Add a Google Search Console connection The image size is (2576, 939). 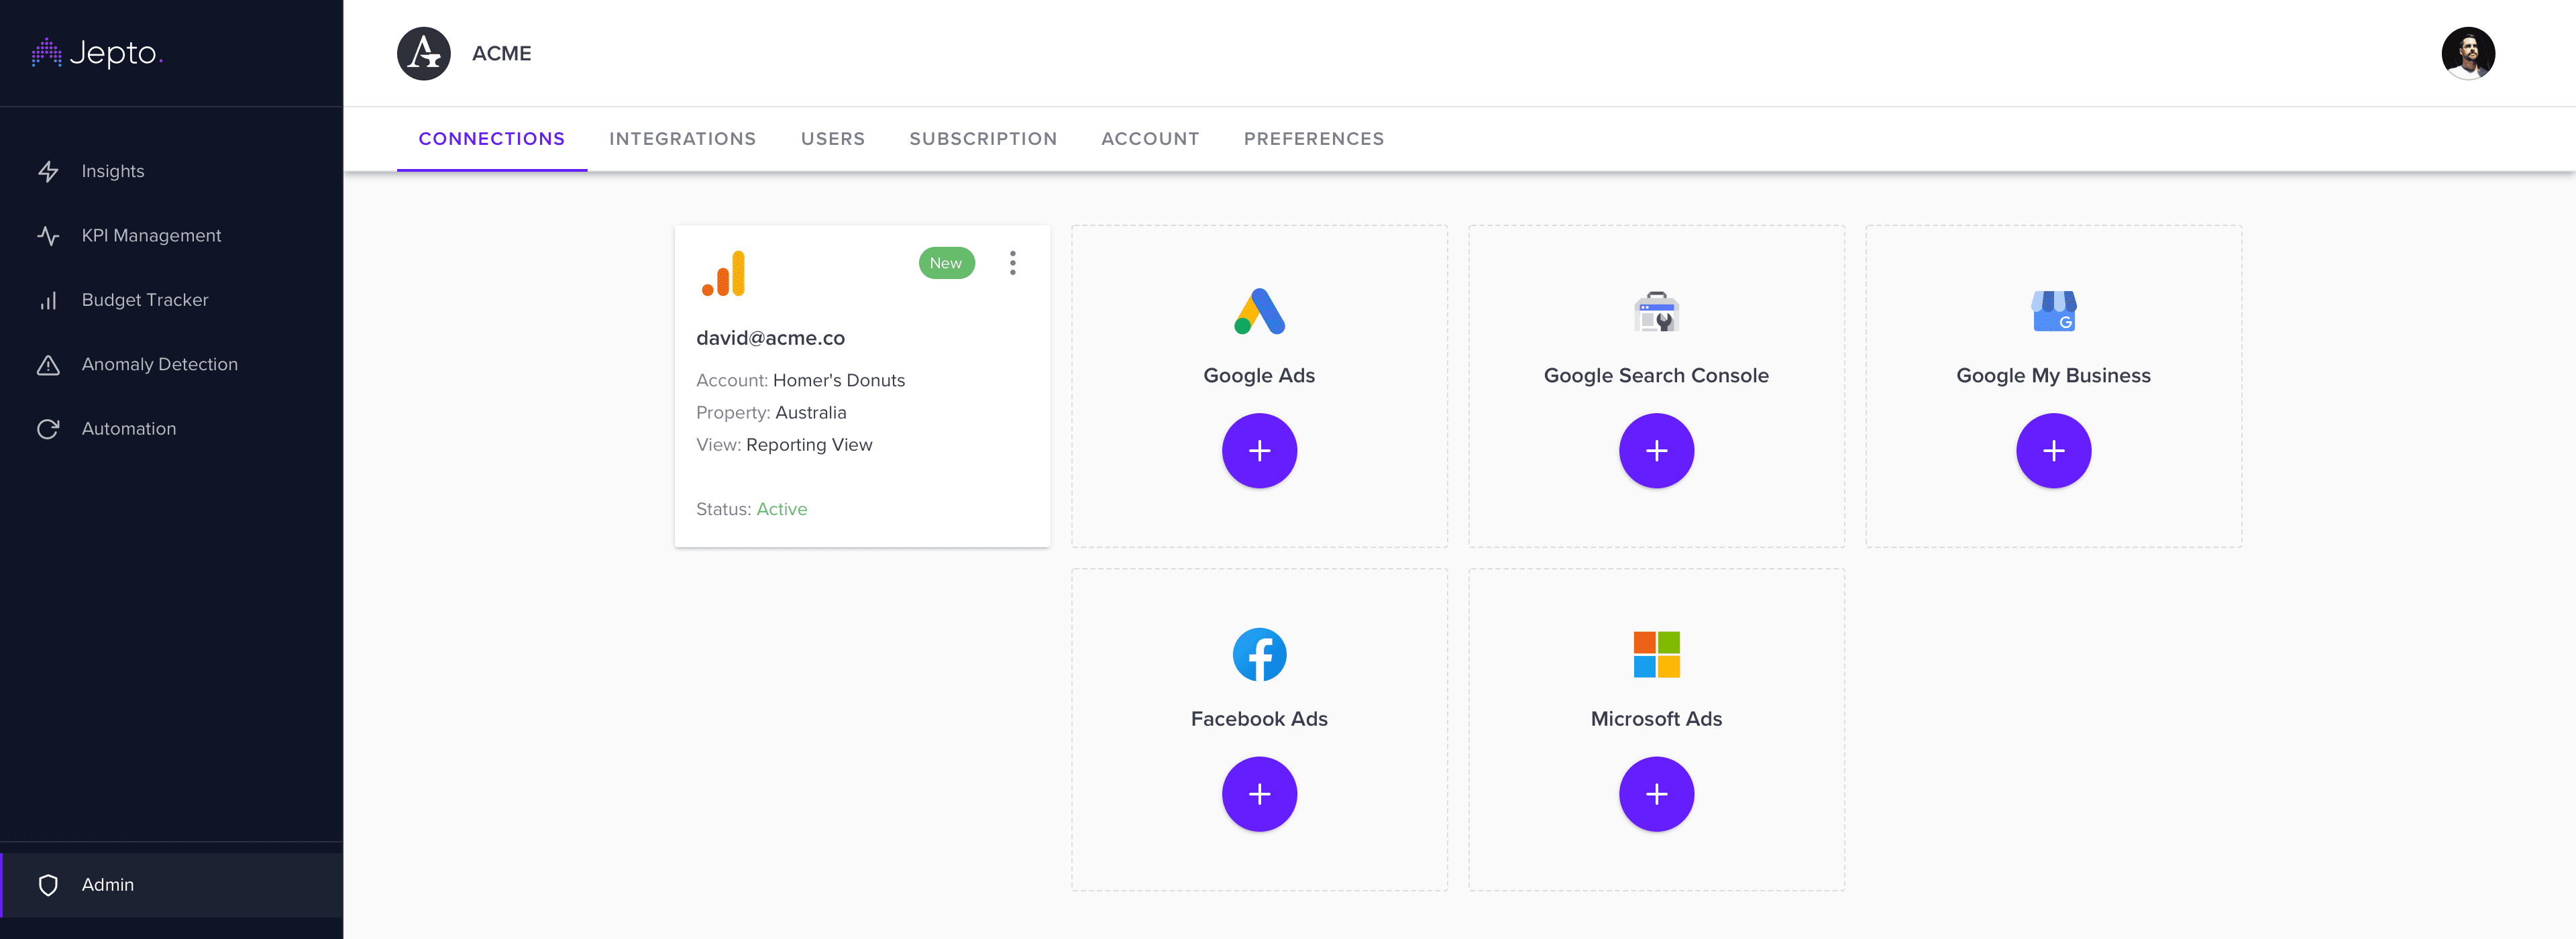[x=1656, y=451]
